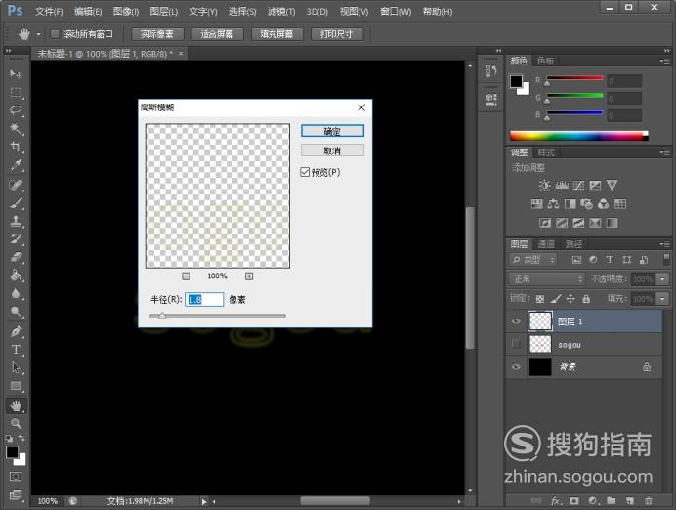Open Hand tool preset picker arrow
Screen dimensions: 676x510
[39, 33]
